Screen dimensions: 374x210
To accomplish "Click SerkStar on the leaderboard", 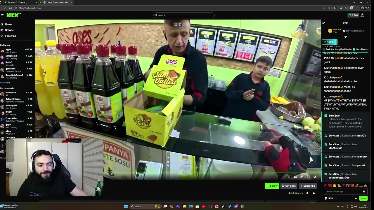I will point(337,29).
